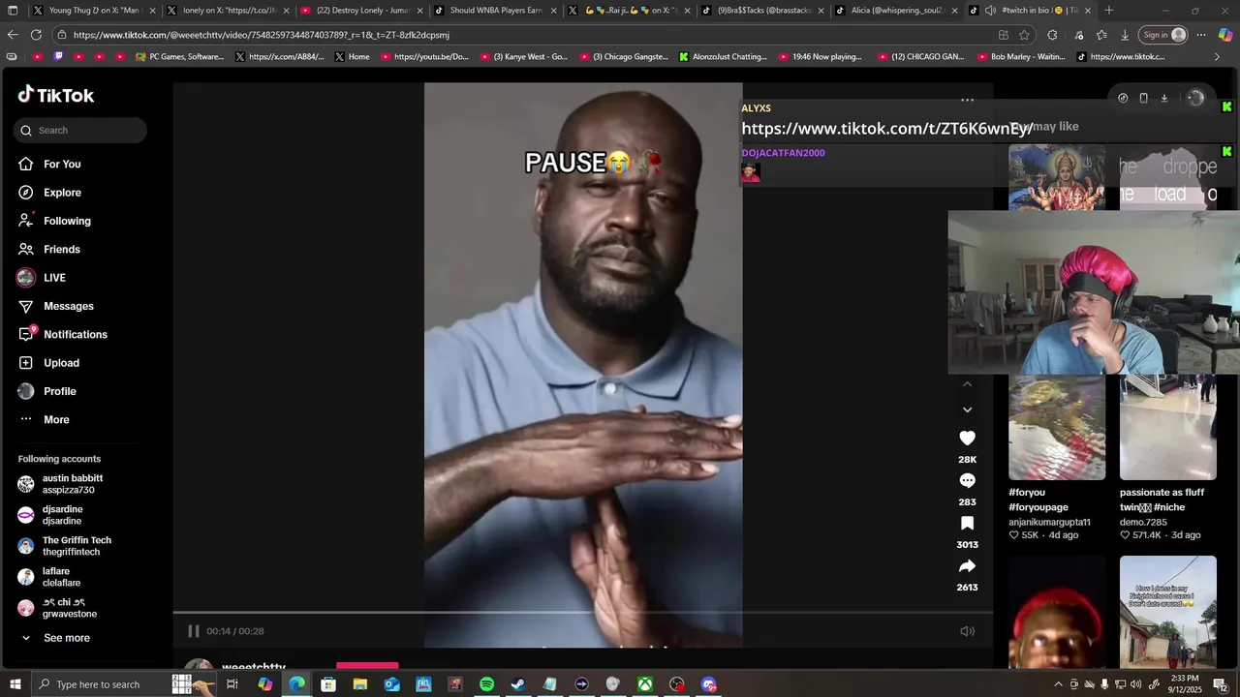Open taskbar clock showing 2:33 PM
This screenshot has width=1240, height=697.
[x=1185, y=684]
